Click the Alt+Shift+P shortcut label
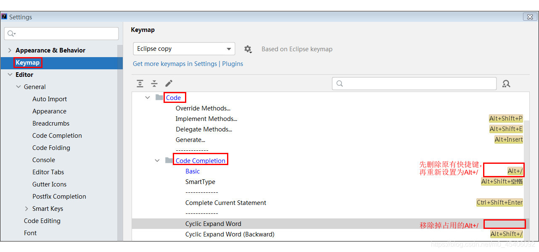This screenshot has height=252, width=539. click(506, 118)
